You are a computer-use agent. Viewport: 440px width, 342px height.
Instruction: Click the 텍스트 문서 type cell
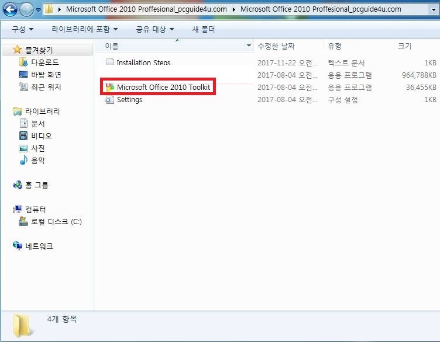click(346, 62)
